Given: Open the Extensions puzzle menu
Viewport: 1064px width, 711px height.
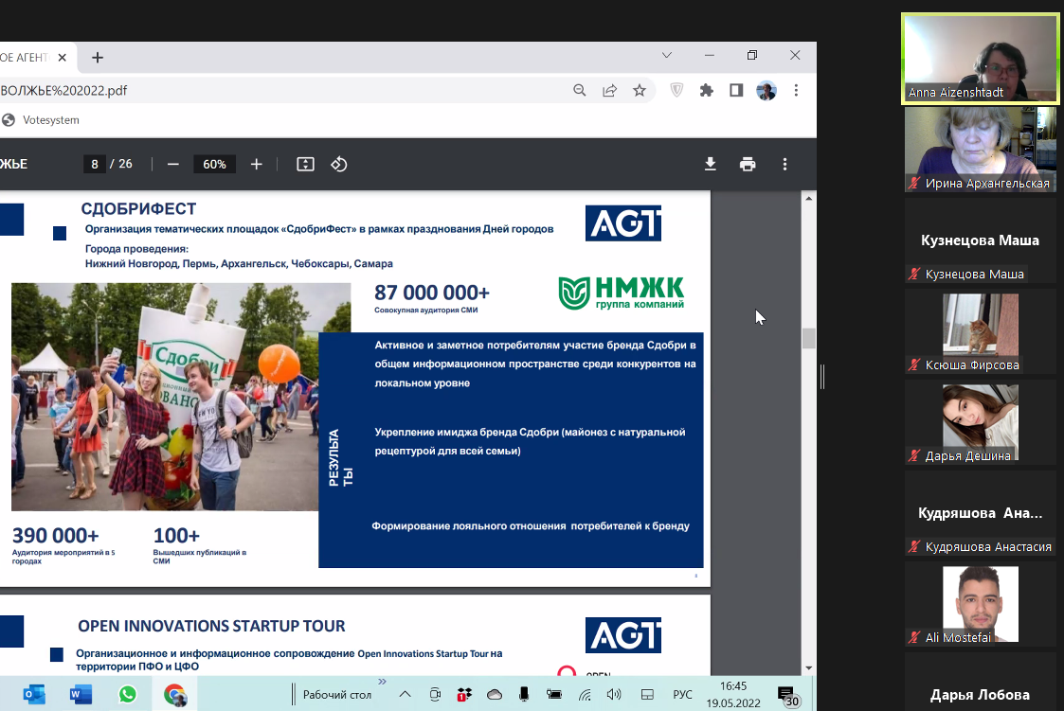Looking at the screenshot, I should (x=707, y=90).
